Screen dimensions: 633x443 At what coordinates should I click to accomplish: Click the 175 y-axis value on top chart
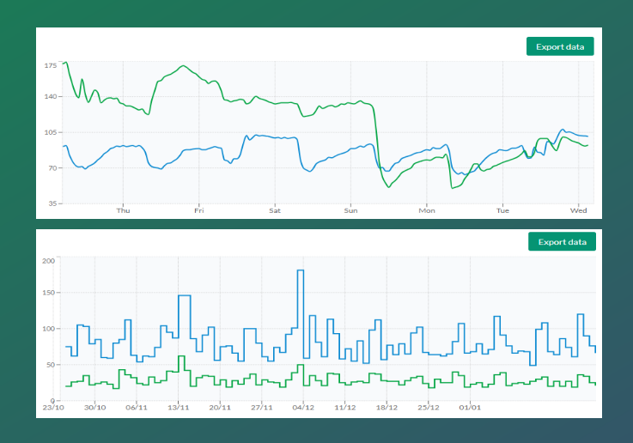tap(50, 65)
